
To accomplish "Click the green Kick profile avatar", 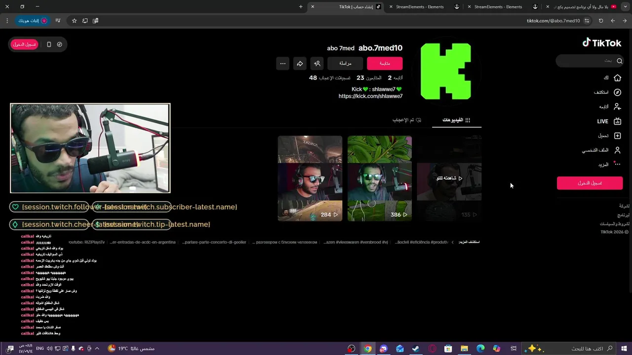I will coord(446,71).
